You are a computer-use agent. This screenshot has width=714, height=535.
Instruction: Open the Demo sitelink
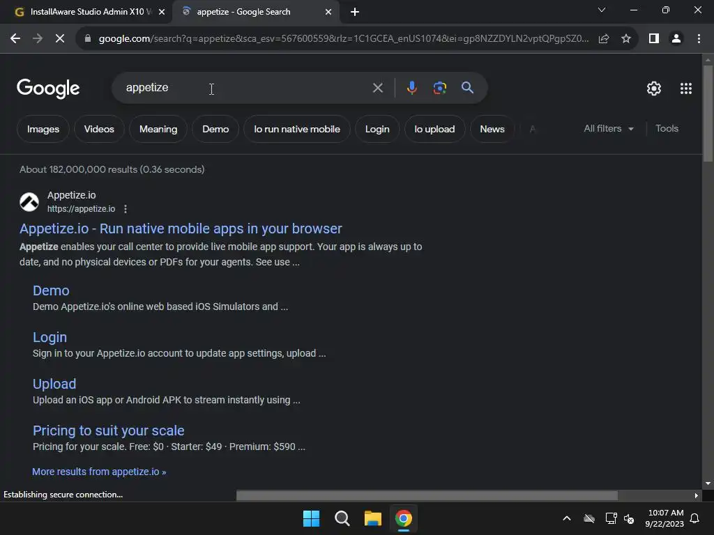(51, 290)
